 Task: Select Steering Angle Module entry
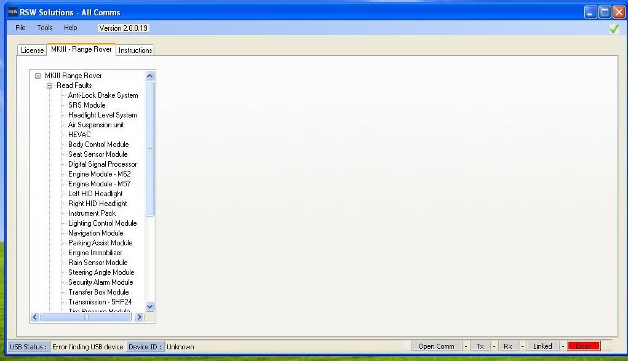click(x=101, y=272)
